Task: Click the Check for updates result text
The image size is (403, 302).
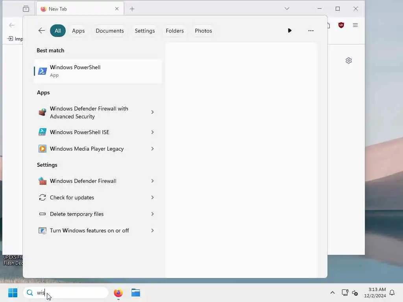Action: tap(72, 197)
